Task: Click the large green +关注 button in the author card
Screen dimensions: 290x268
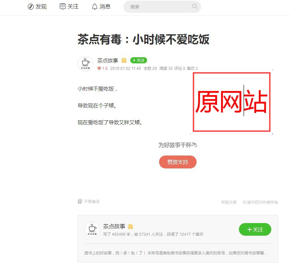Action: pyautogui.click(x=255, y=230)
